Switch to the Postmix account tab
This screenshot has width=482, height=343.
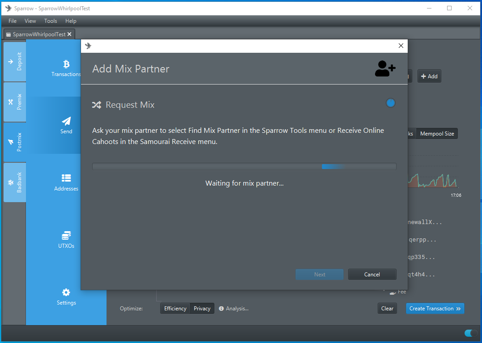click(x=15, y=142)
